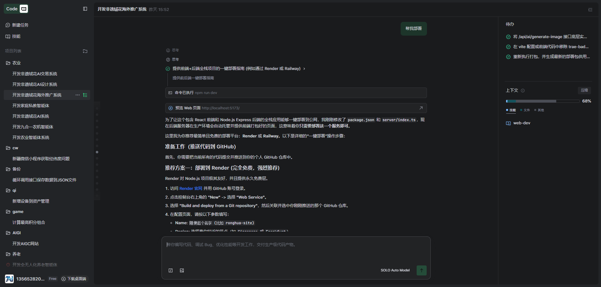Click the send arrow button
Image resolution: width=601 pixels, height=287 pixels.
coord(421,270)
